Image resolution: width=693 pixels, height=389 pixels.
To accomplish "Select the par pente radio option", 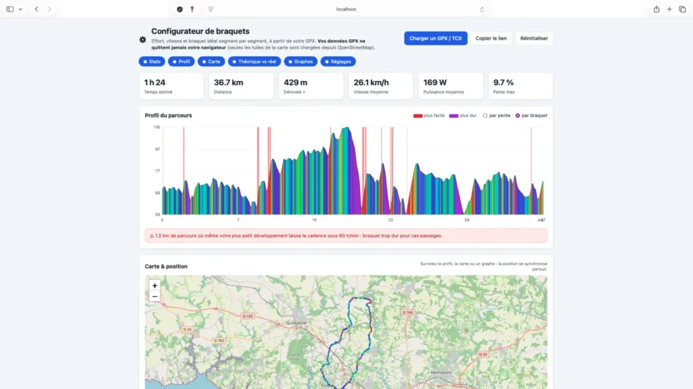I will pyautogui.click(x=485, y=116).
